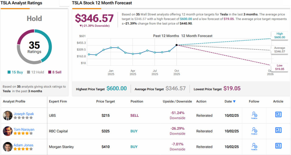Click Joseph Spak's profile photo

[8, 115]
